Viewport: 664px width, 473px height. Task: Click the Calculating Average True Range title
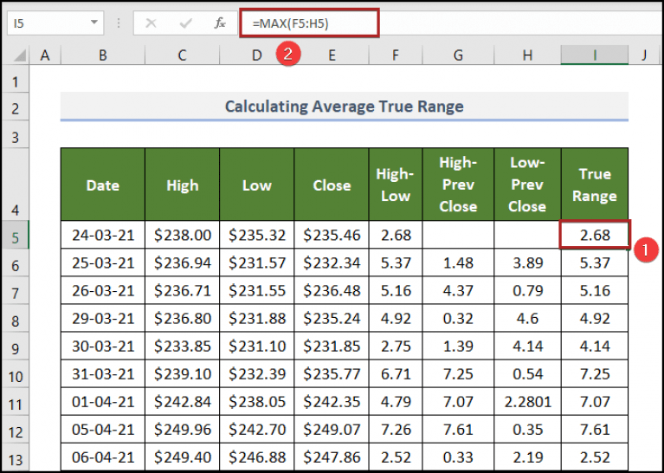pyautogui.click(x=345, y=107)
